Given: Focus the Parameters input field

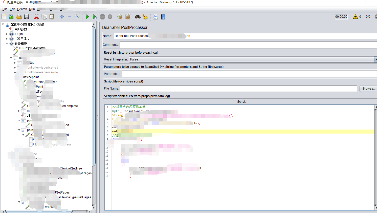Looking at the screenshot, I should point(250,74).
